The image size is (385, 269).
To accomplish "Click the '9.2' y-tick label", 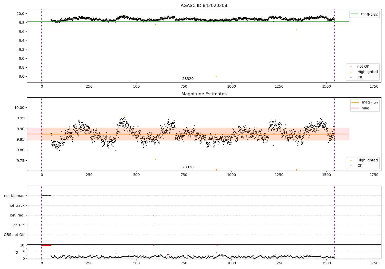I will point(22,49).
